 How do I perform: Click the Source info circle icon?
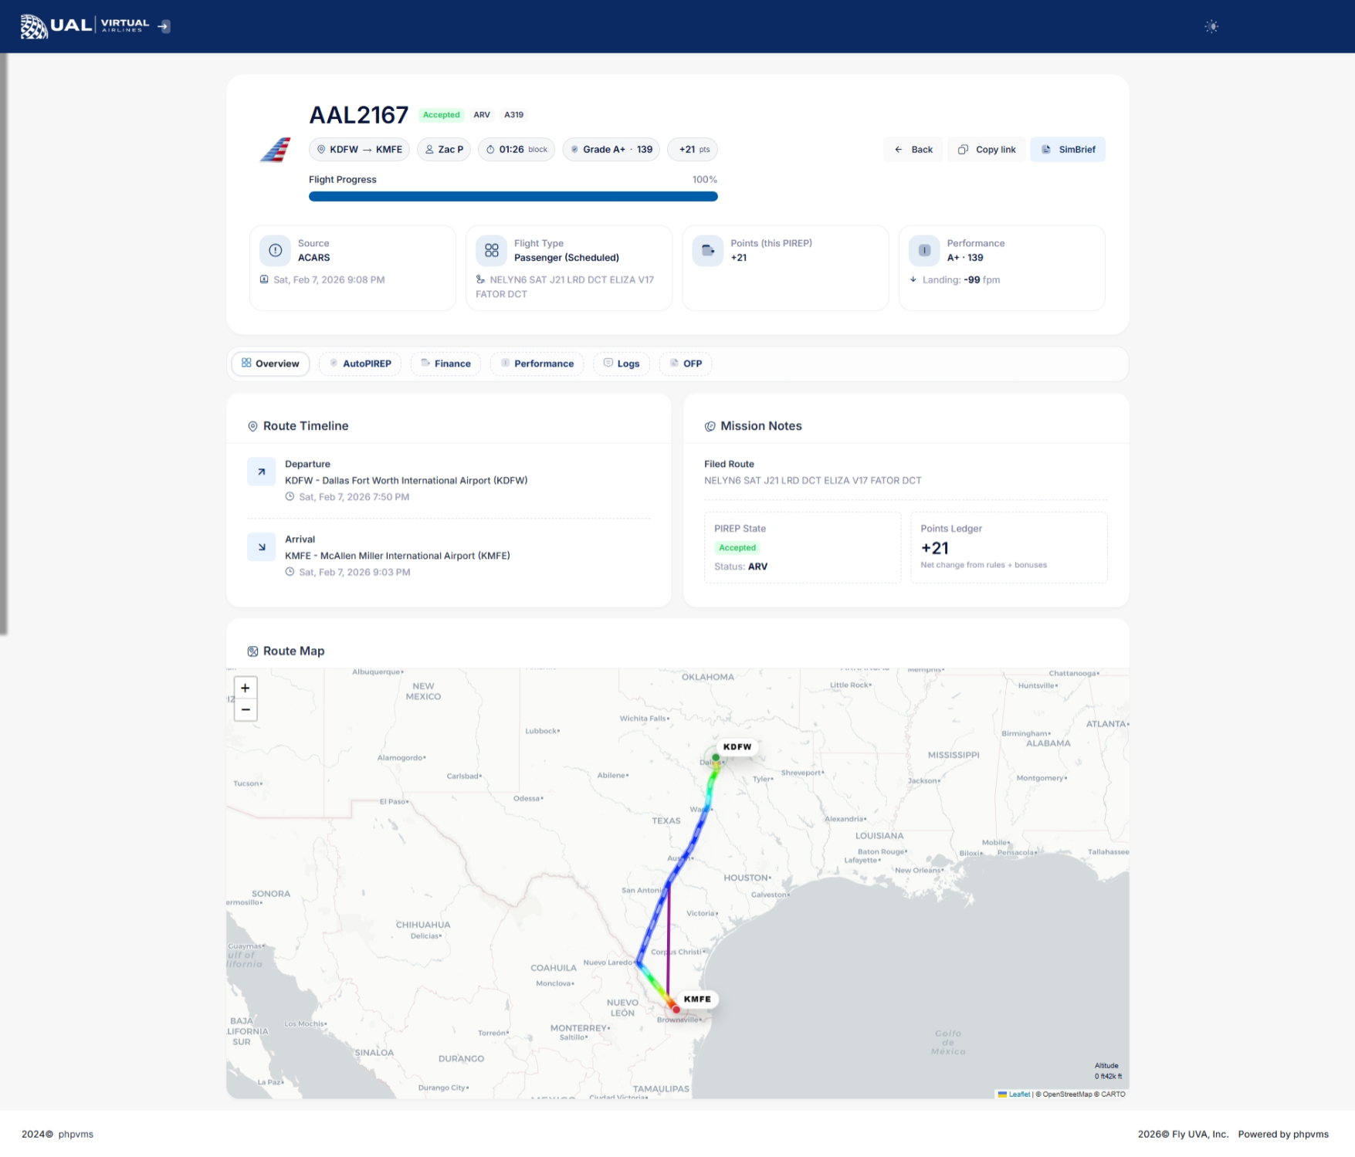[275, 250]
